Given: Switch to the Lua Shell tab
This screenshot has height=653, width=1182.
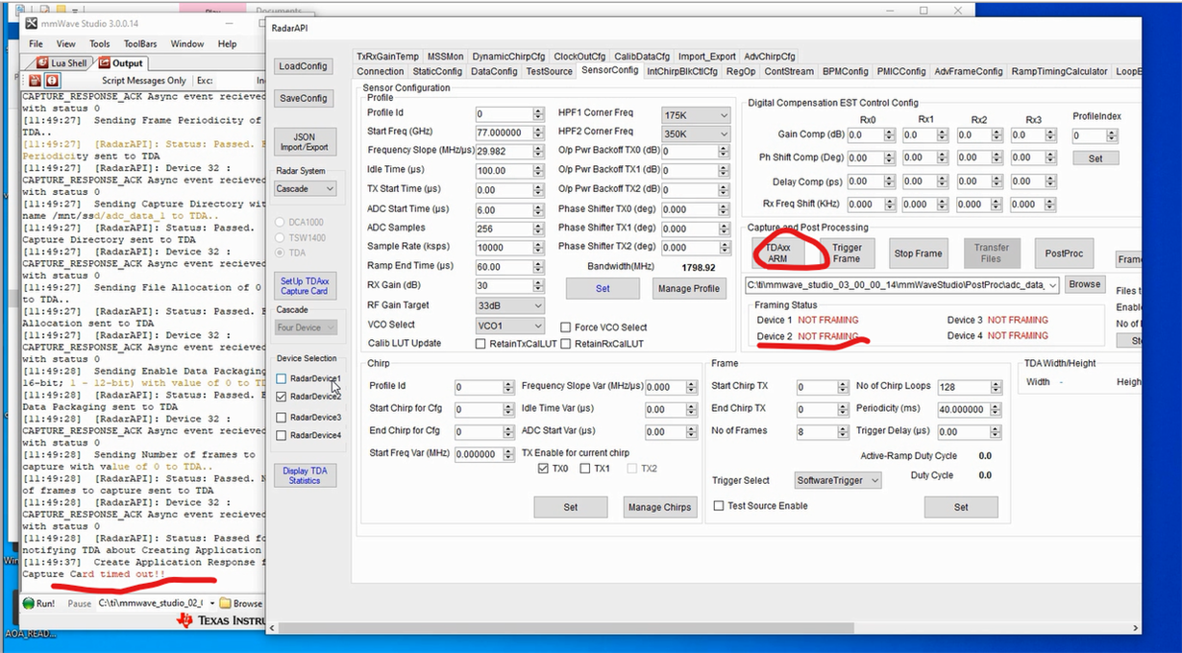Looking at the screenshot, I should (61, 63).
